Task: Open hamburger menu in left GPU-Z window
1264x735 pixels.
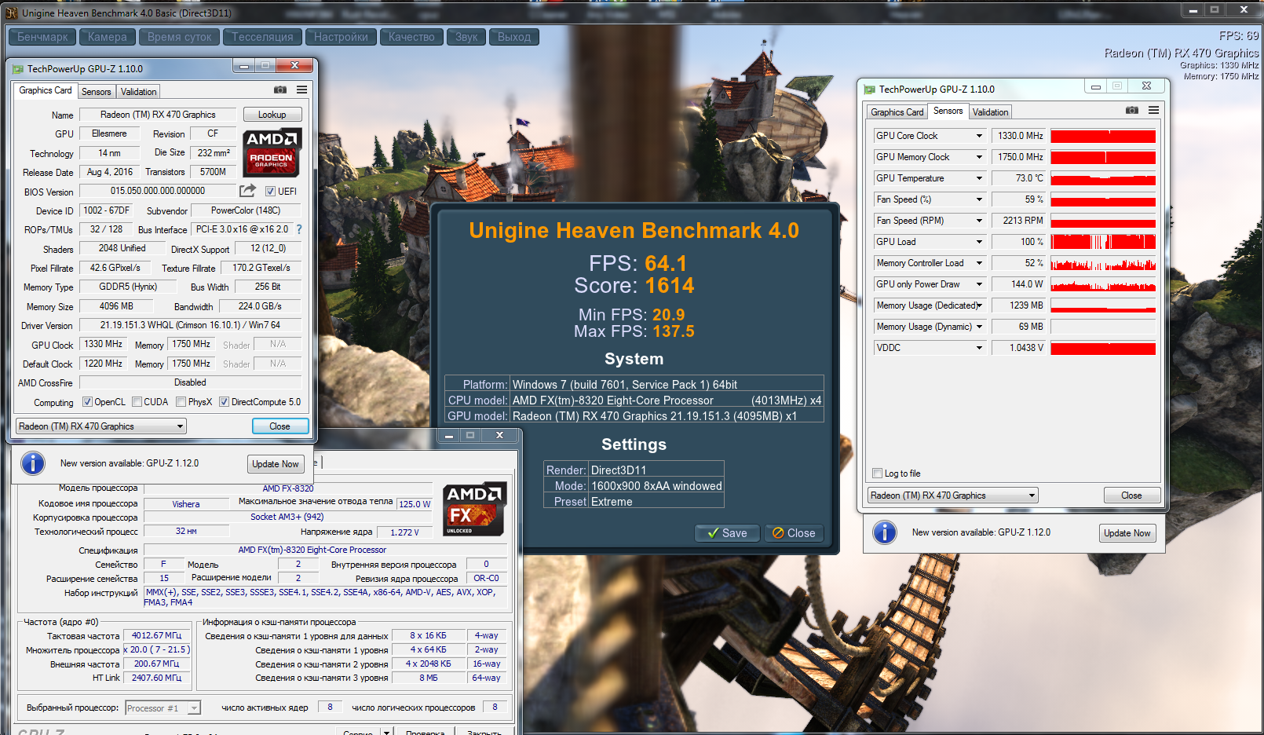Action: (x=301, y=90)
